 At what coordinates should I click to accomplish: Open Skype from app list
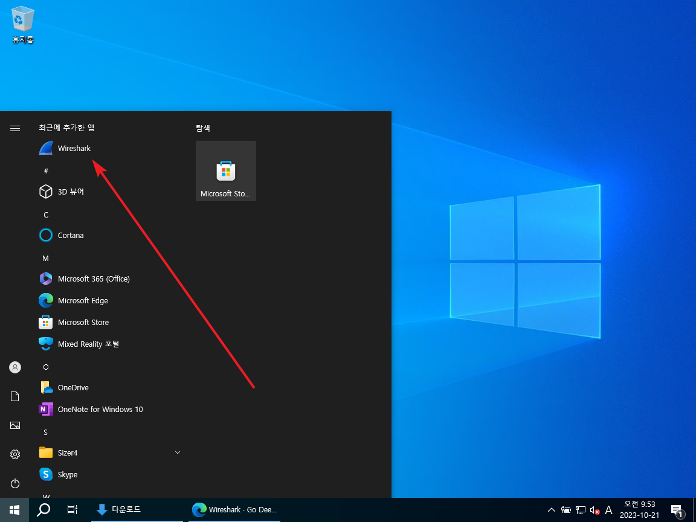[x=109, y=474]
